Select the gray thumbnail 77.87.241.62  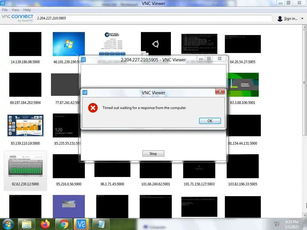(65, 84)
